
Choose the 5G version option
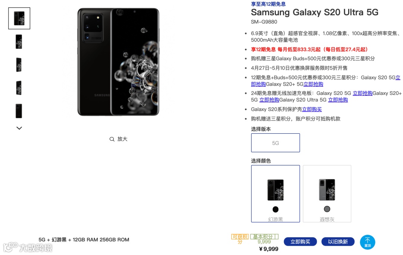[x=275, y=143]
